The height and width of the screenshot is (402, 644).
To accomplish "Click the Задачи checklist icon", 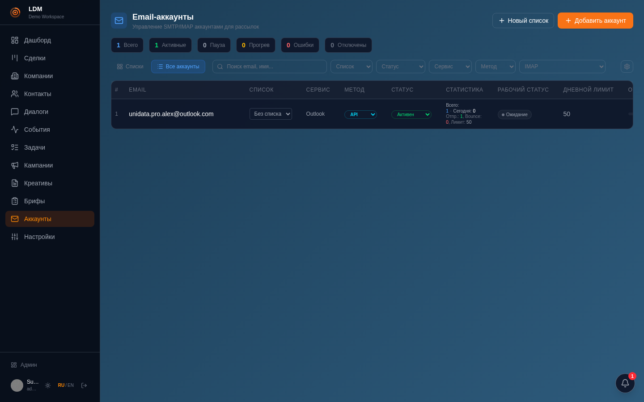I will [x=15, y=147].
